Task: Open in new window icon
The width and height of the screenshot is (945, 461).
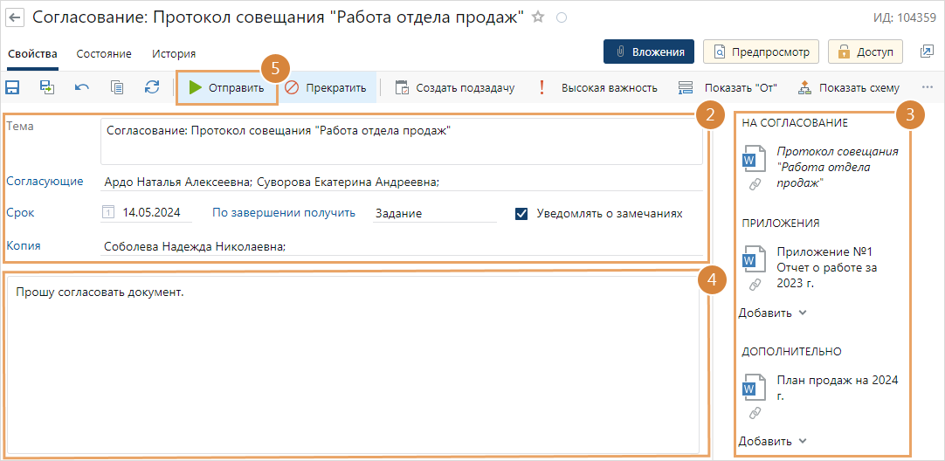Action: (927, 52)
